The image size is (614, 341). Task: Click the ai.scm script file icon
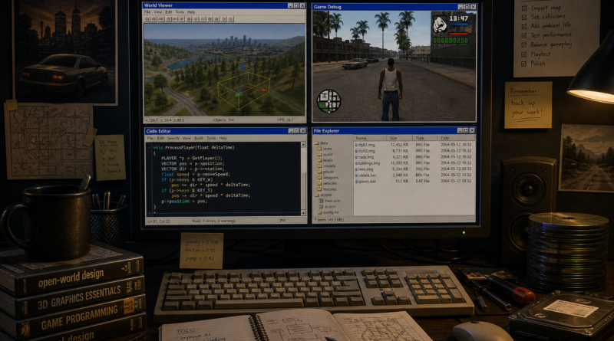(x=321, y=206)
